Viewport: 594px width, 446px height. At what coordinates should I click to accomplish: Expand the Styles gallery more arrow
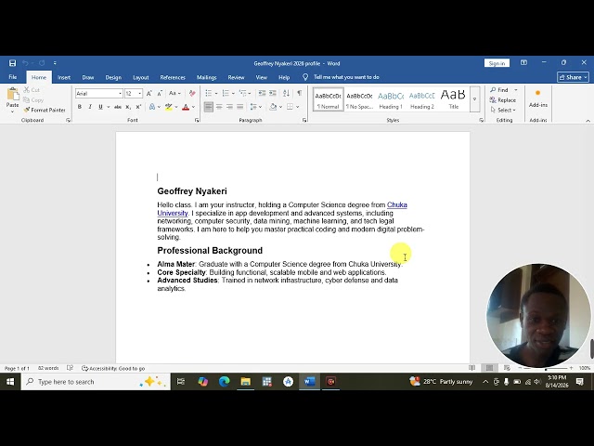click(x=474, y=99)
